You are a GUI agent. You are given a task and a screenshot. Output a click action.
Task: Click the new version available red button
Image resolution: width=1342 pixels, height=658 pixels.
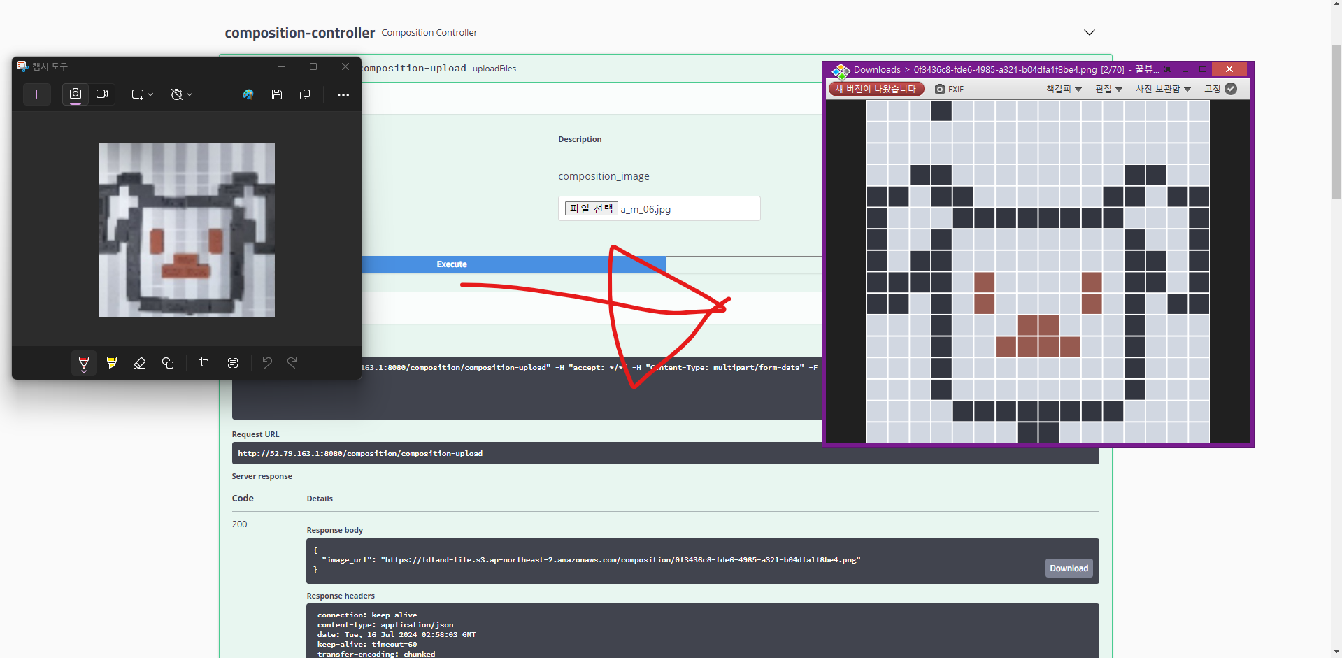(877, 89)
